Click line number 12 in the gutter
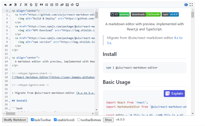Screen dimensions: 205x126 6,54
